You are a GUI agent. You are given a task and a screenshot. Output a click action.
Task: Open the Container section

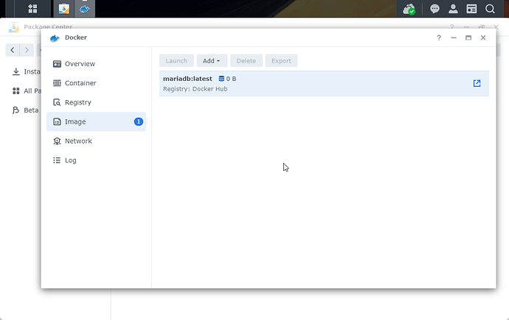pos(97,83)
